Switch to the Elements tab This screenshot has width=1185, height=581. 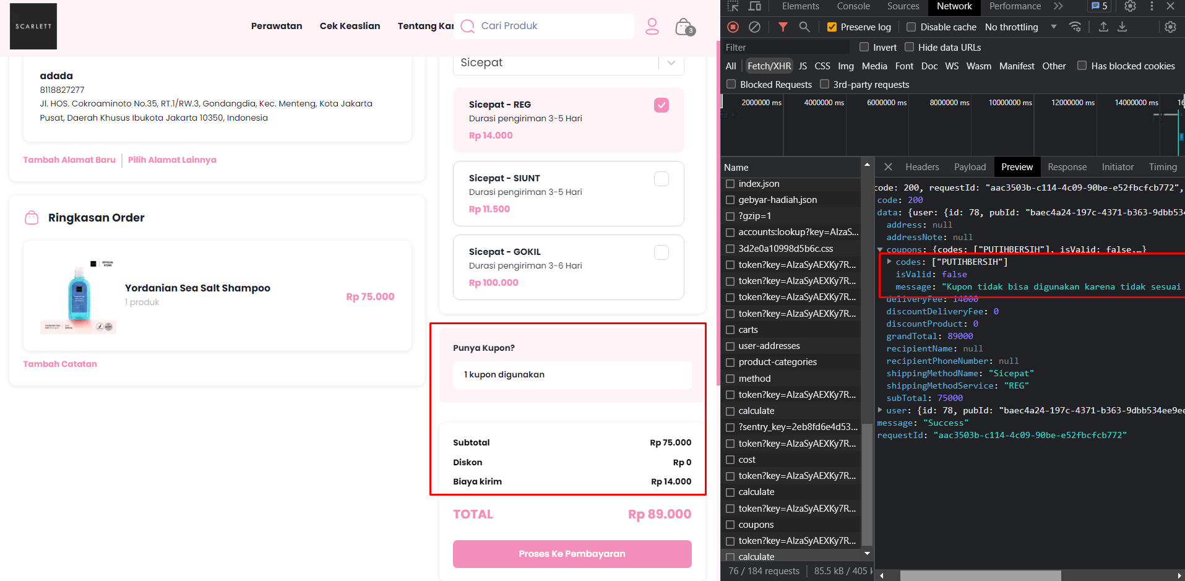(800, 6)
